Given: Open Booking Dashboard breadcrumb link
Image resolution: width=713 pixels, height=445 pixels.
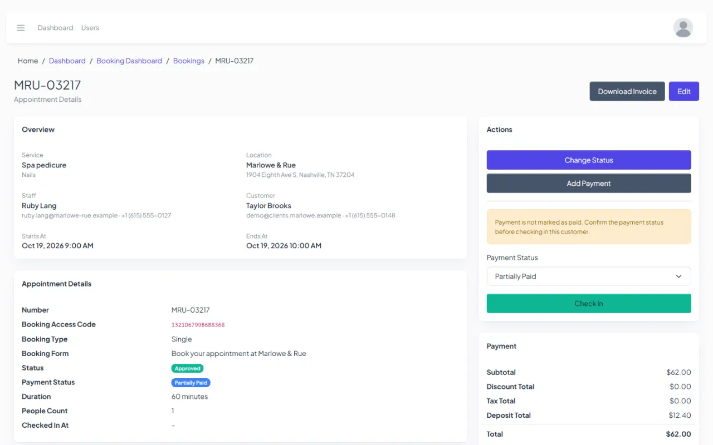Looking at the screenshot, I should [129, 61].
